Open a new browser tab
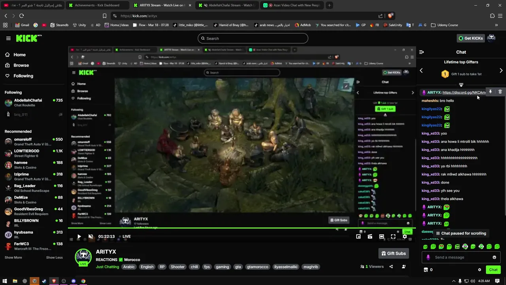 click(x=329, y=5)
